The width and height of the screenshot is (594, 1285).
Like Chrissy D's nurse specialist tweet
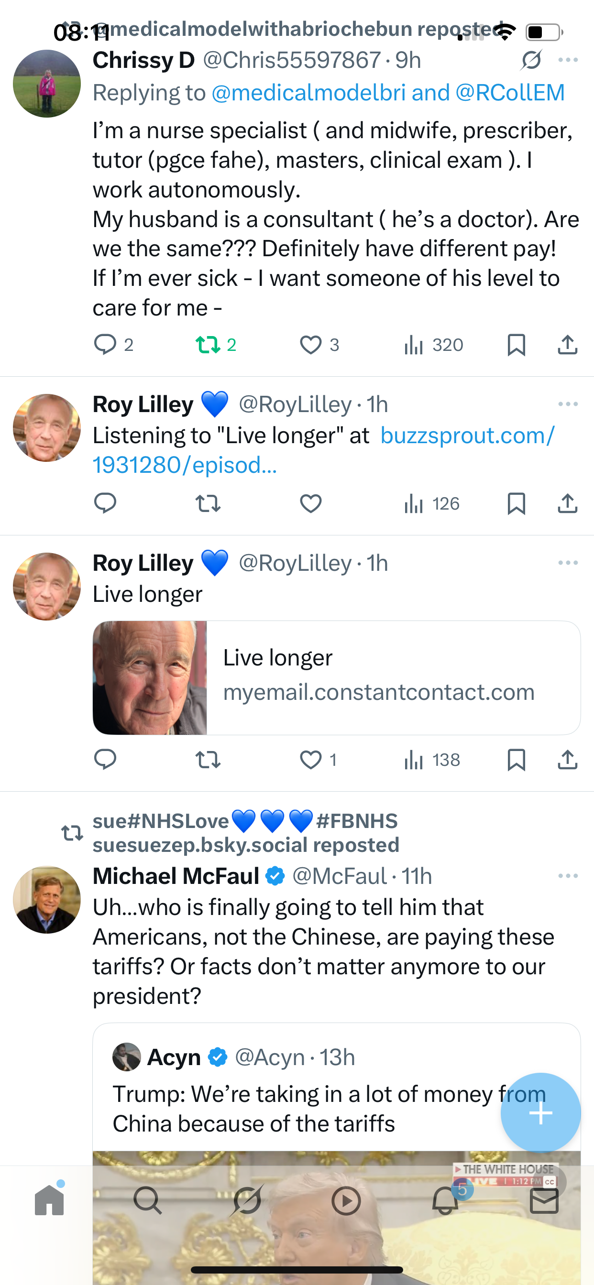coord(310,345)
